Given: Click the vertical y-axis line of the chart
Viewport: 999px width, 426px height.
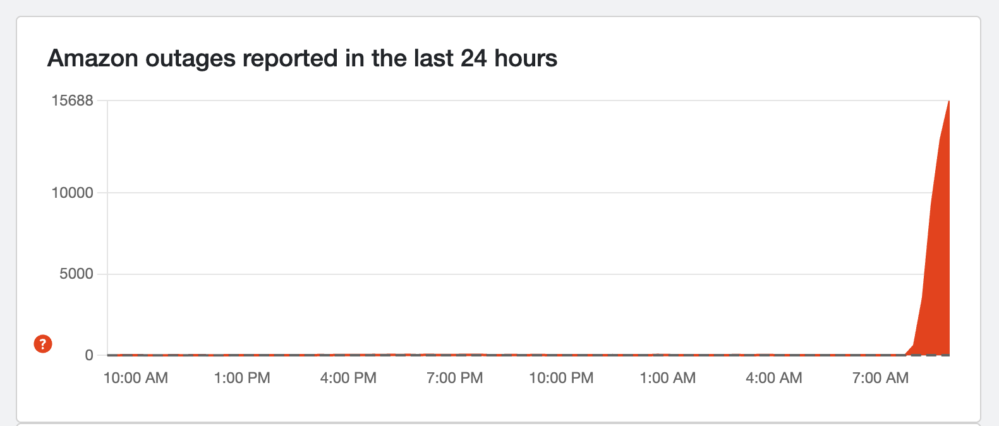Looking at the screenshot, I should pyautogui.click(x=107, y=228).
